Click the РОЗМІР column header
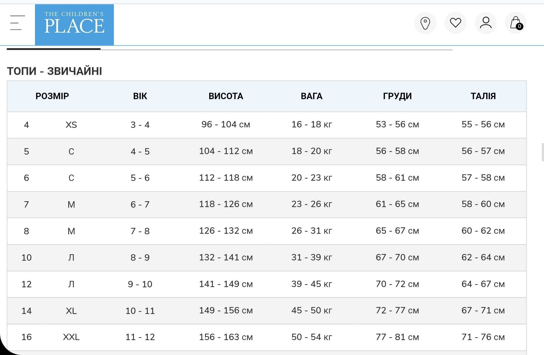Viewport: 544px width, 355px height. tap(52, 96)
